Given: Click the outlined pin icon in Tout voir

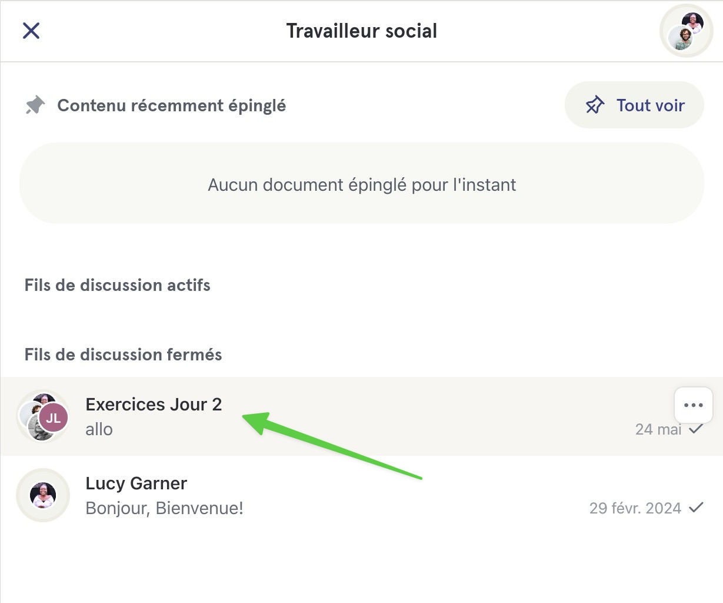Looking at the screenshot, I should point(595,105).
